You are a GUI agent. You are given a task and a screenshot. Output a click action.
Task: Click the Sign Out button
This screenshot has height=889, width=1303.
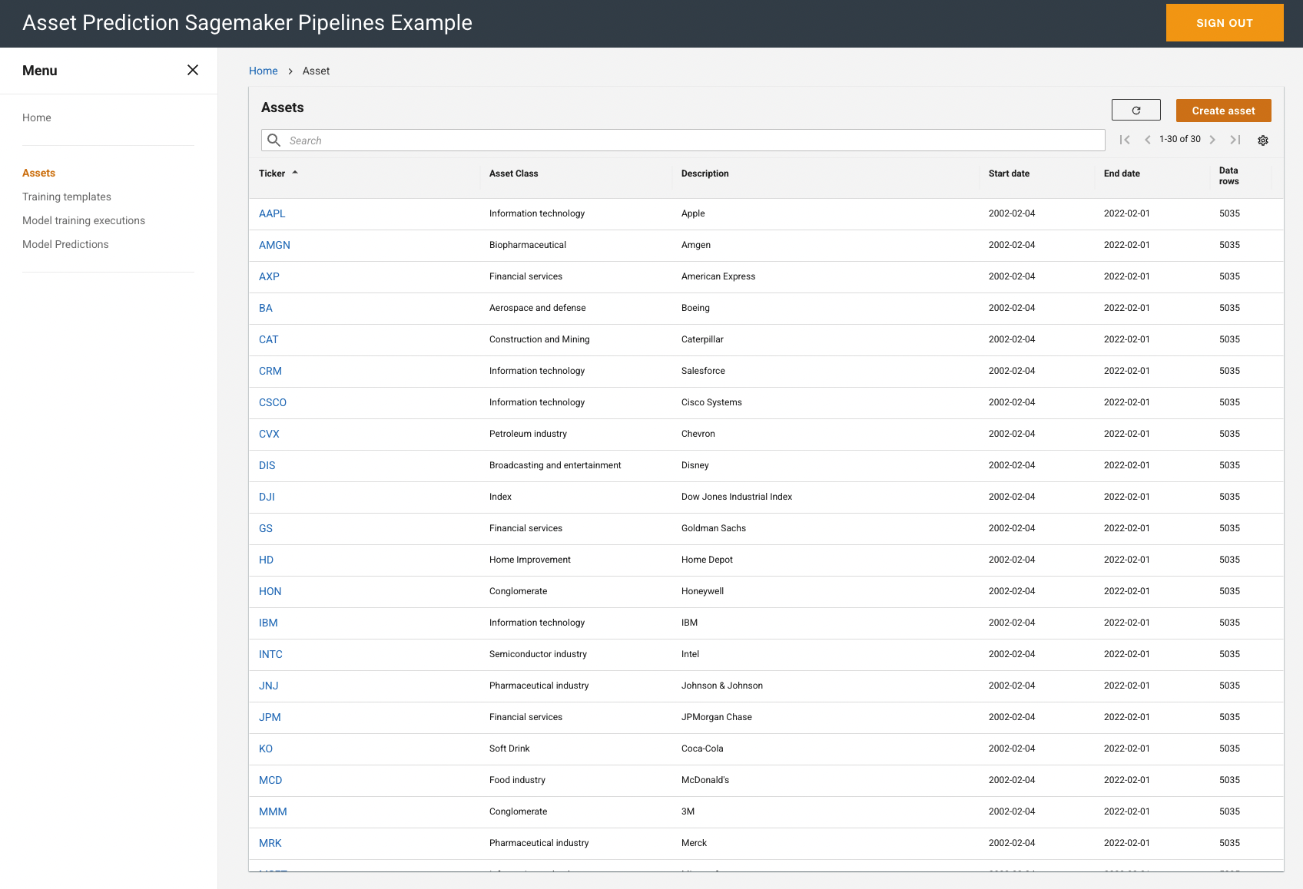(1225, 23)
